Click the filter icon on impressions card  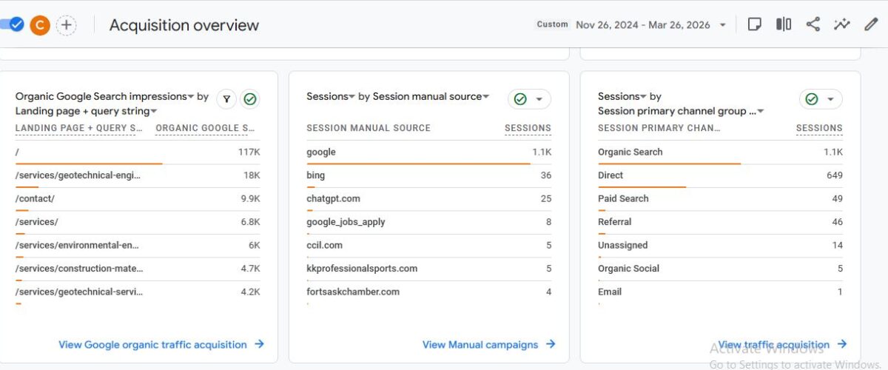coord(226,99)
